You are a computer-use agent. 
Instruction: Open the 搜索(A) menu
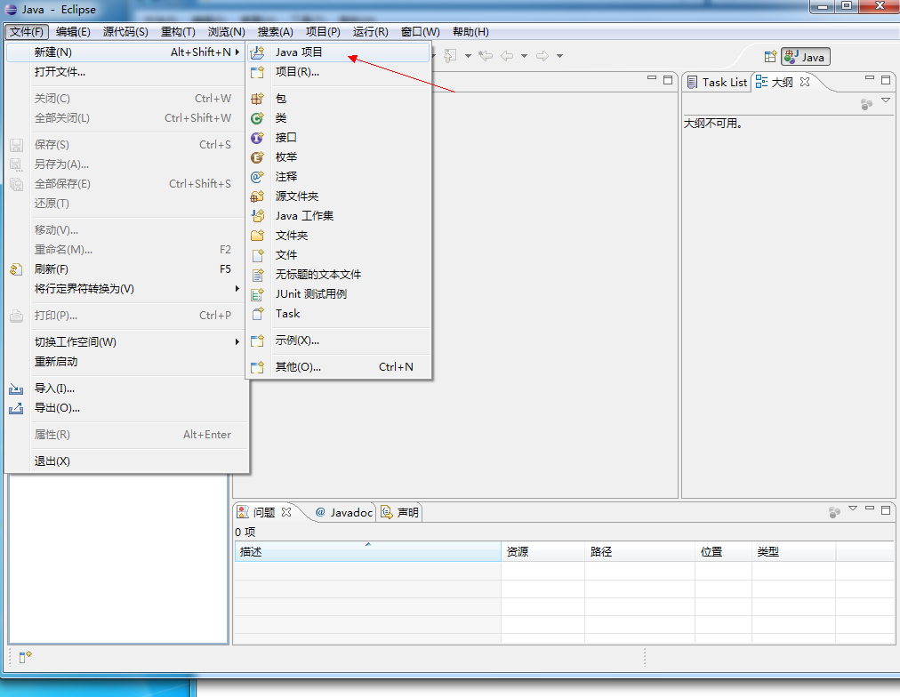[275, 31]
